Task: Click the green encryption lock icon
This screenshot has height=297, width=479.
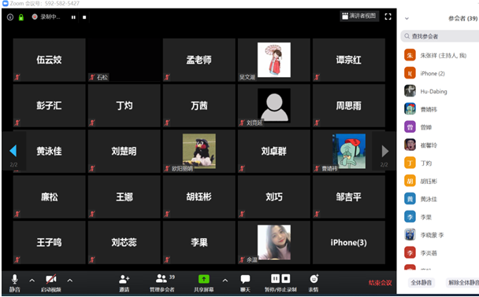Action: (x=21, y=17)
